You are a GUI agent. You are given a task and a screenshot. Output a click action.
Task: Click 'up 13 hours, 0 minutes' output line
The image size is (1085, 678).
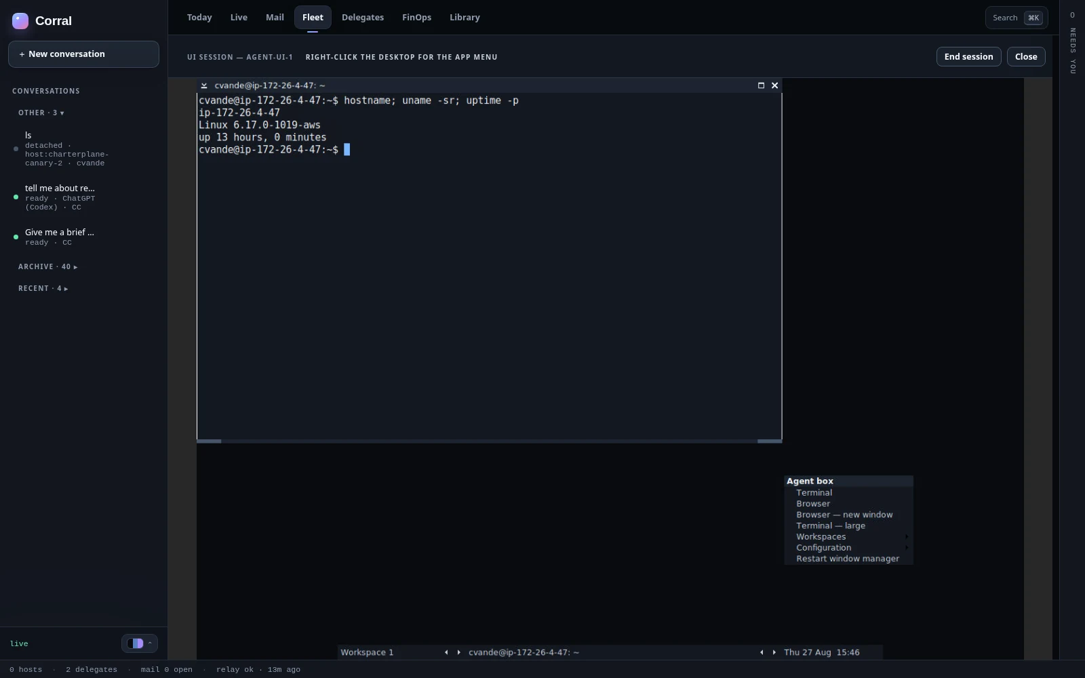click(262, 137)
